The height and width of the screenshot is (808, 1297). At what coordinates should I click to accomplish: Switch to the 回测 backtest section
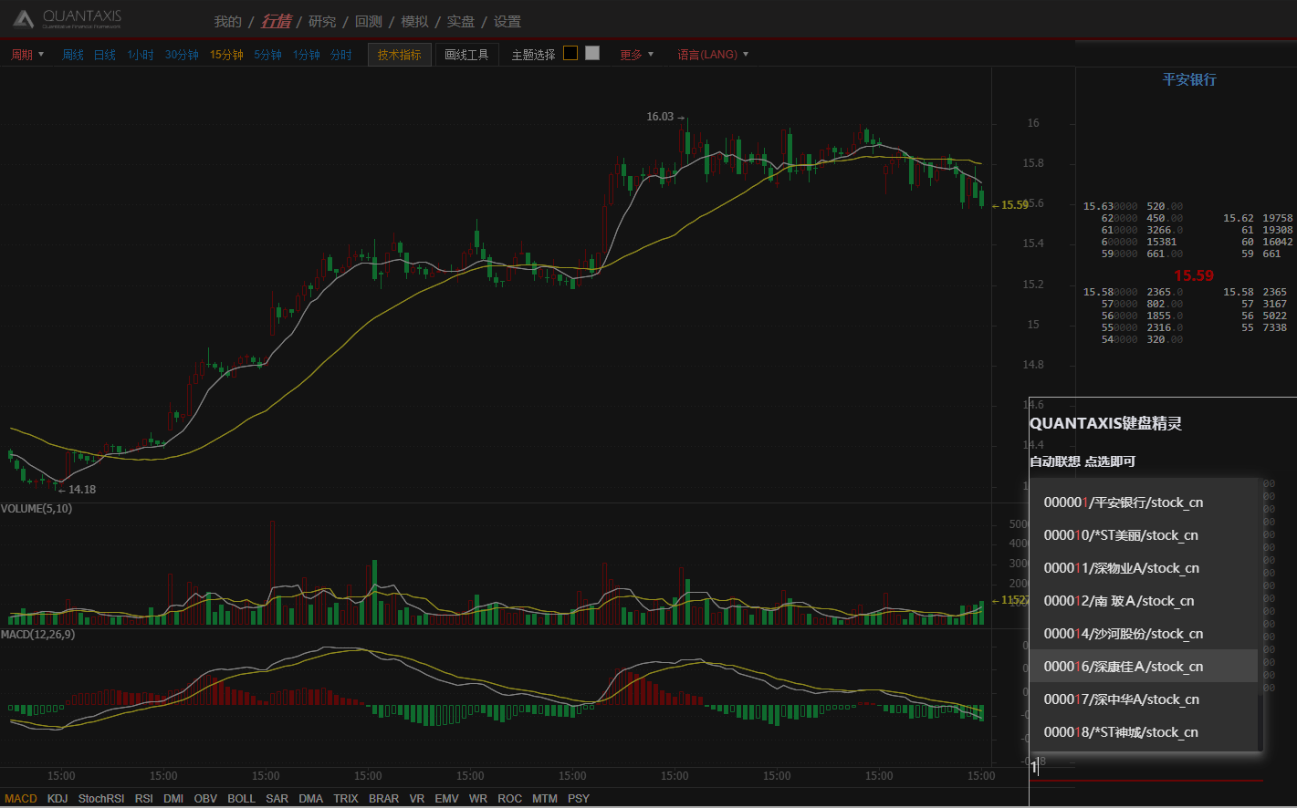pos(369,22)
